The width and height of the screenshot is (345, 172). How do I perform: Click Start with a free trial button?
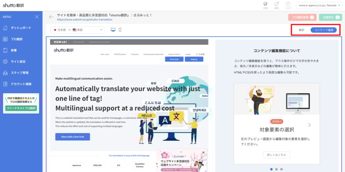point(73,137)
